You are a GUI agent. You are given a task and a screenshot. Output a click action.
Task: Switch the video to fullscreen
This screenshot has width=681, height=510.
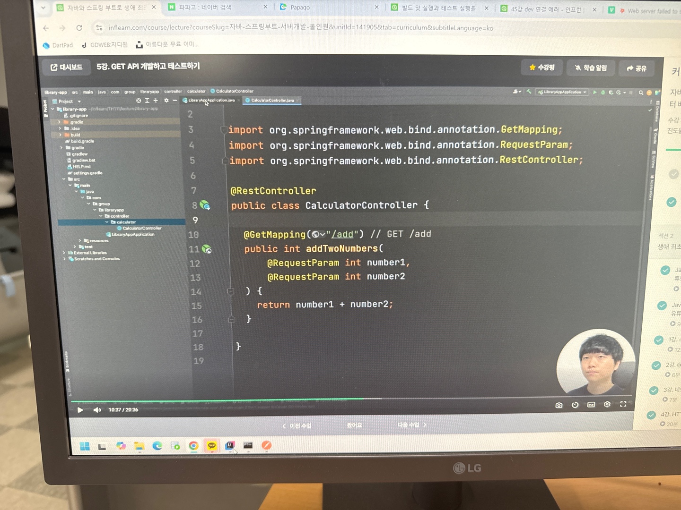coord(623,404)
